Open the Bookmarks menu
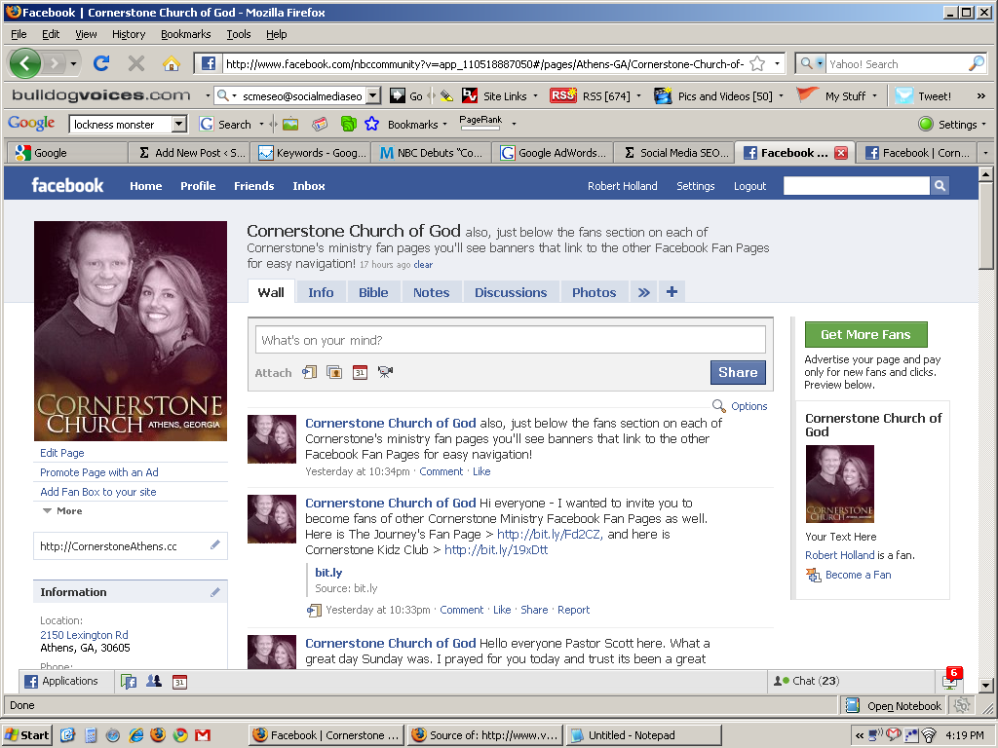The width and height of the screenshot is (998, 748). point(186,34)
